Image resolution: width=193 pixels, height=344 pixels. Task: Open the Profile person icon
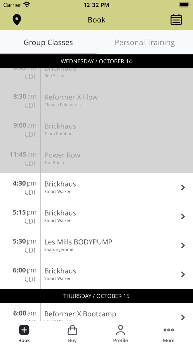click(x=120, y=330)
